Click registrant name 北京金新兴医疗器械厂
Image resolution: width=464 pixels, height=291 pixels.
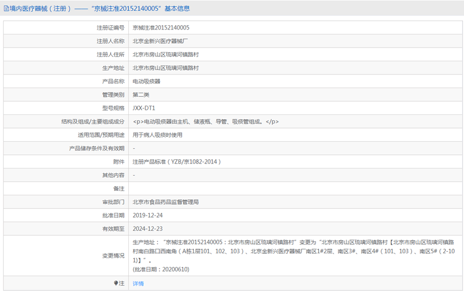point(160,41)
